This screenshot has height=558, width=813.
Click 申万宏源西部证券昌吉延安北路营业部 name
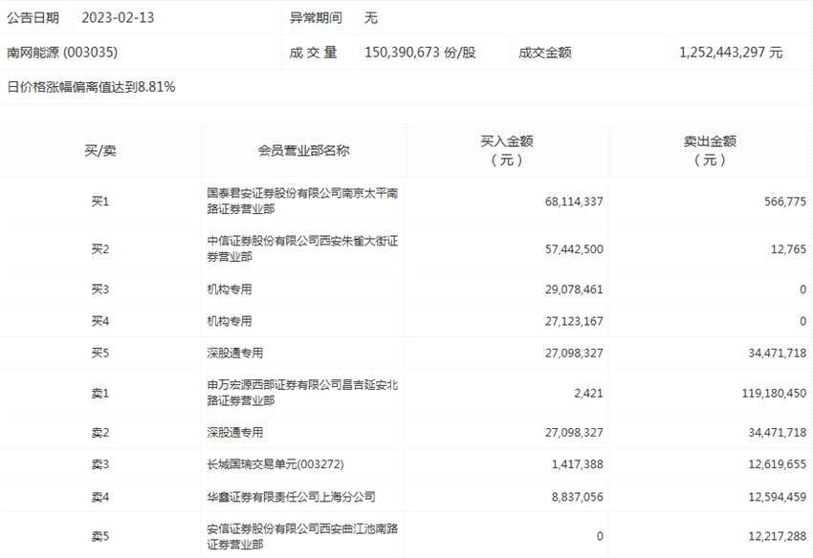302,393
